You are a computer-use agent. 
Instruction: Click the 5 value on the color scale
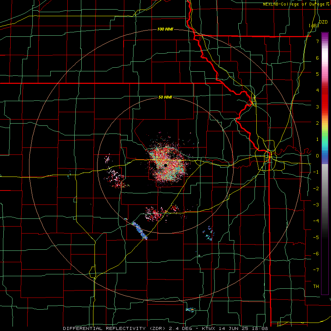317,74
